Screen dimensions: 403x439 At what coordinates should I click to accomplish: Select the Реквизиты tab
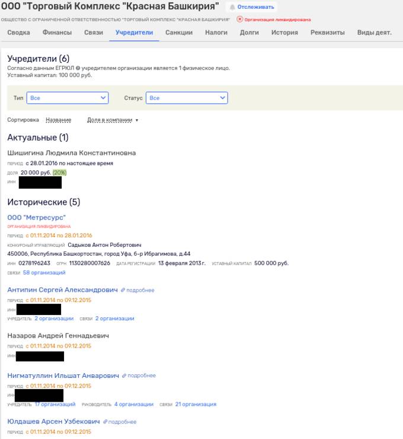327,33
